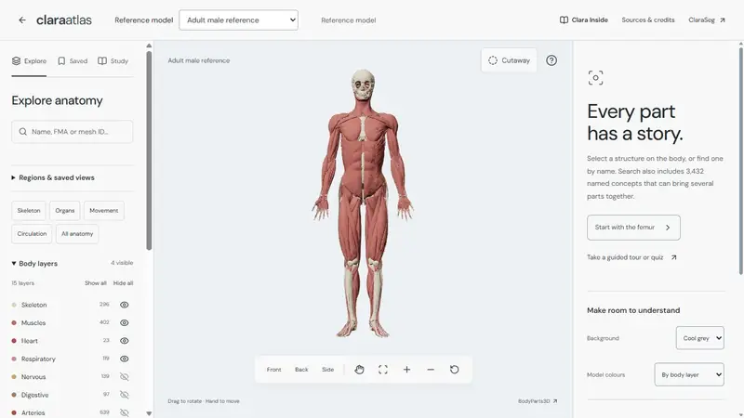Open the Adult male reference model dropdown
This screenshot has width=744, height=418.
click(x=239, y=20)
